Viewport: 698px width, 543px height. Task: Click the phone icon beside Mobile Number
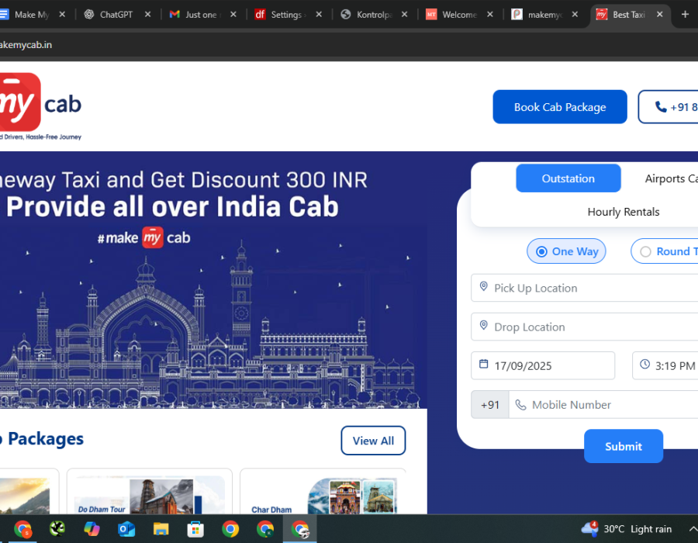click(520, 405)
